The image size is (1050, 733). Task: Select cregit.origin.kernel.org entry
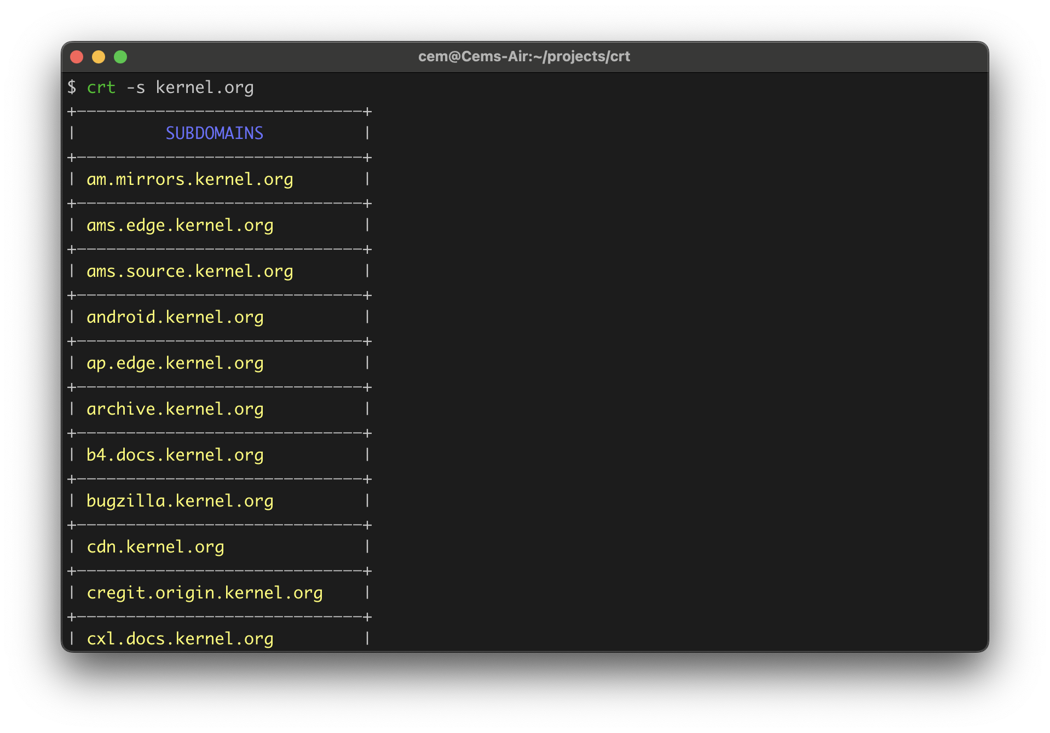click(x=205, y=593)
